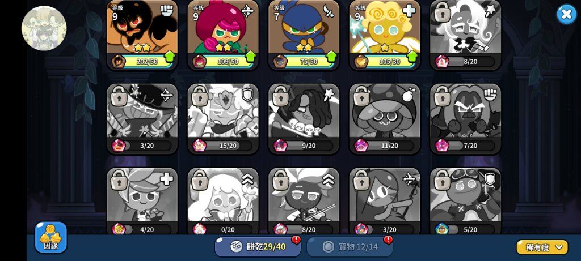
Task: Tap the green upgrade arrow on 75/50 cookie
Action: [331, 57]
